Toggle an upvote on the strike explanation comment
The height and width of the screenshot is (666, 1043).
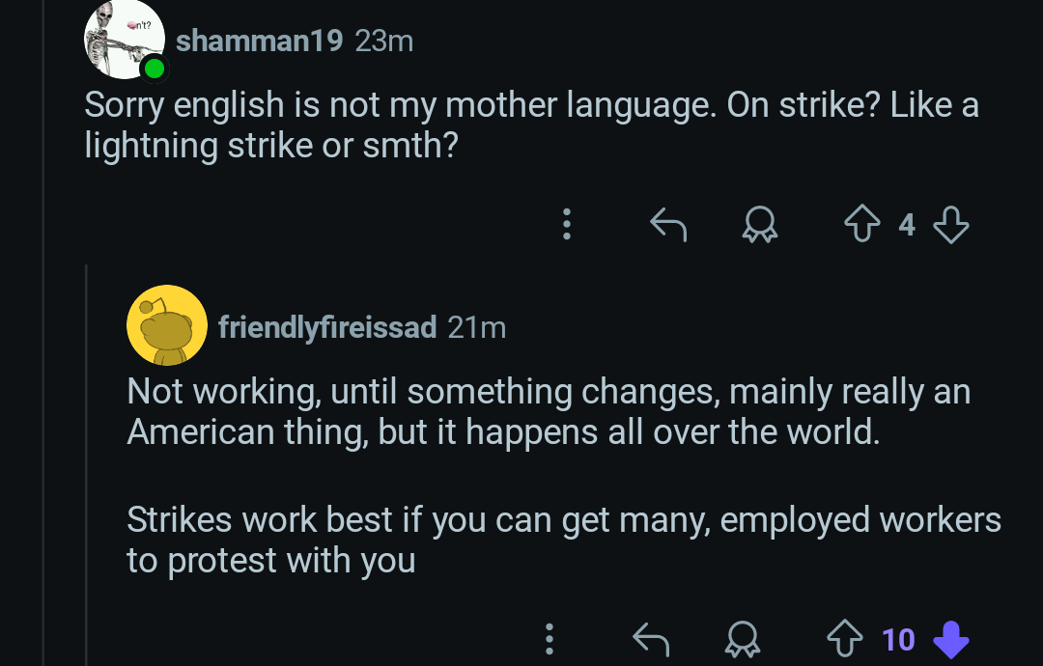coord(846,639)
